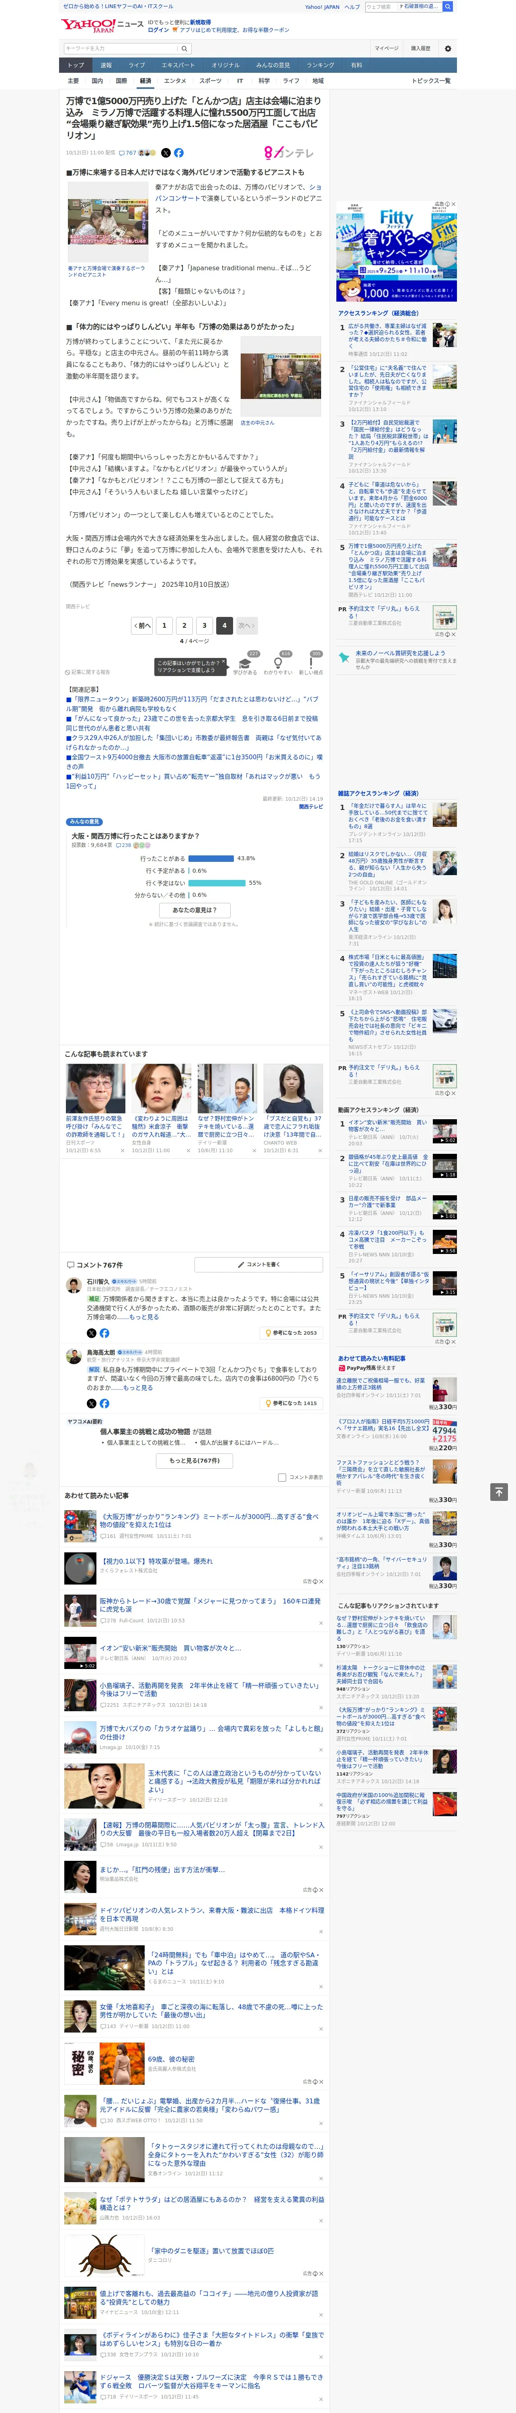Share article on Facebook below the headline

tap(179, 153)
